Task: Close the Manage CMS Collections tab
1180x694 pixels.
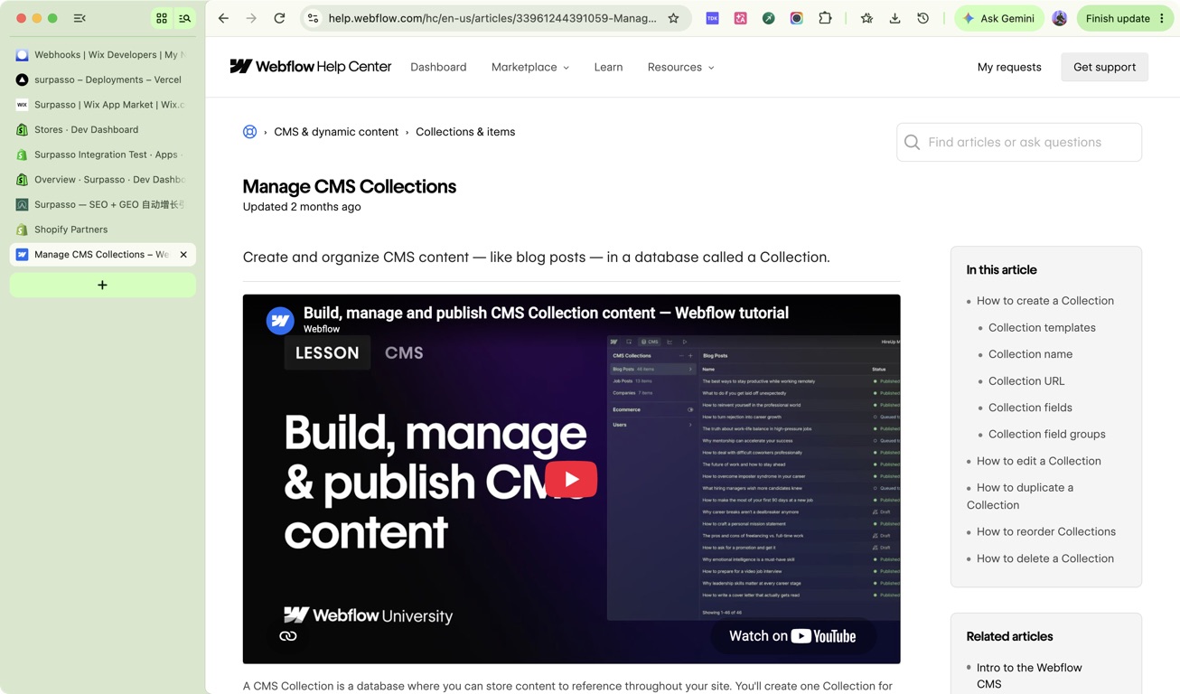Action: pyautogui.click(x=183, y=255)
